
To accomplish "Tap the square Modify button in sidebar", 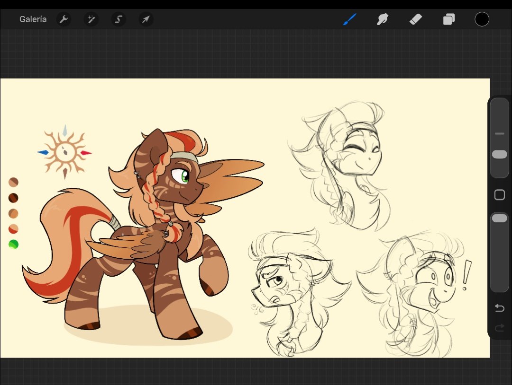I will click(x=499, y=195).
